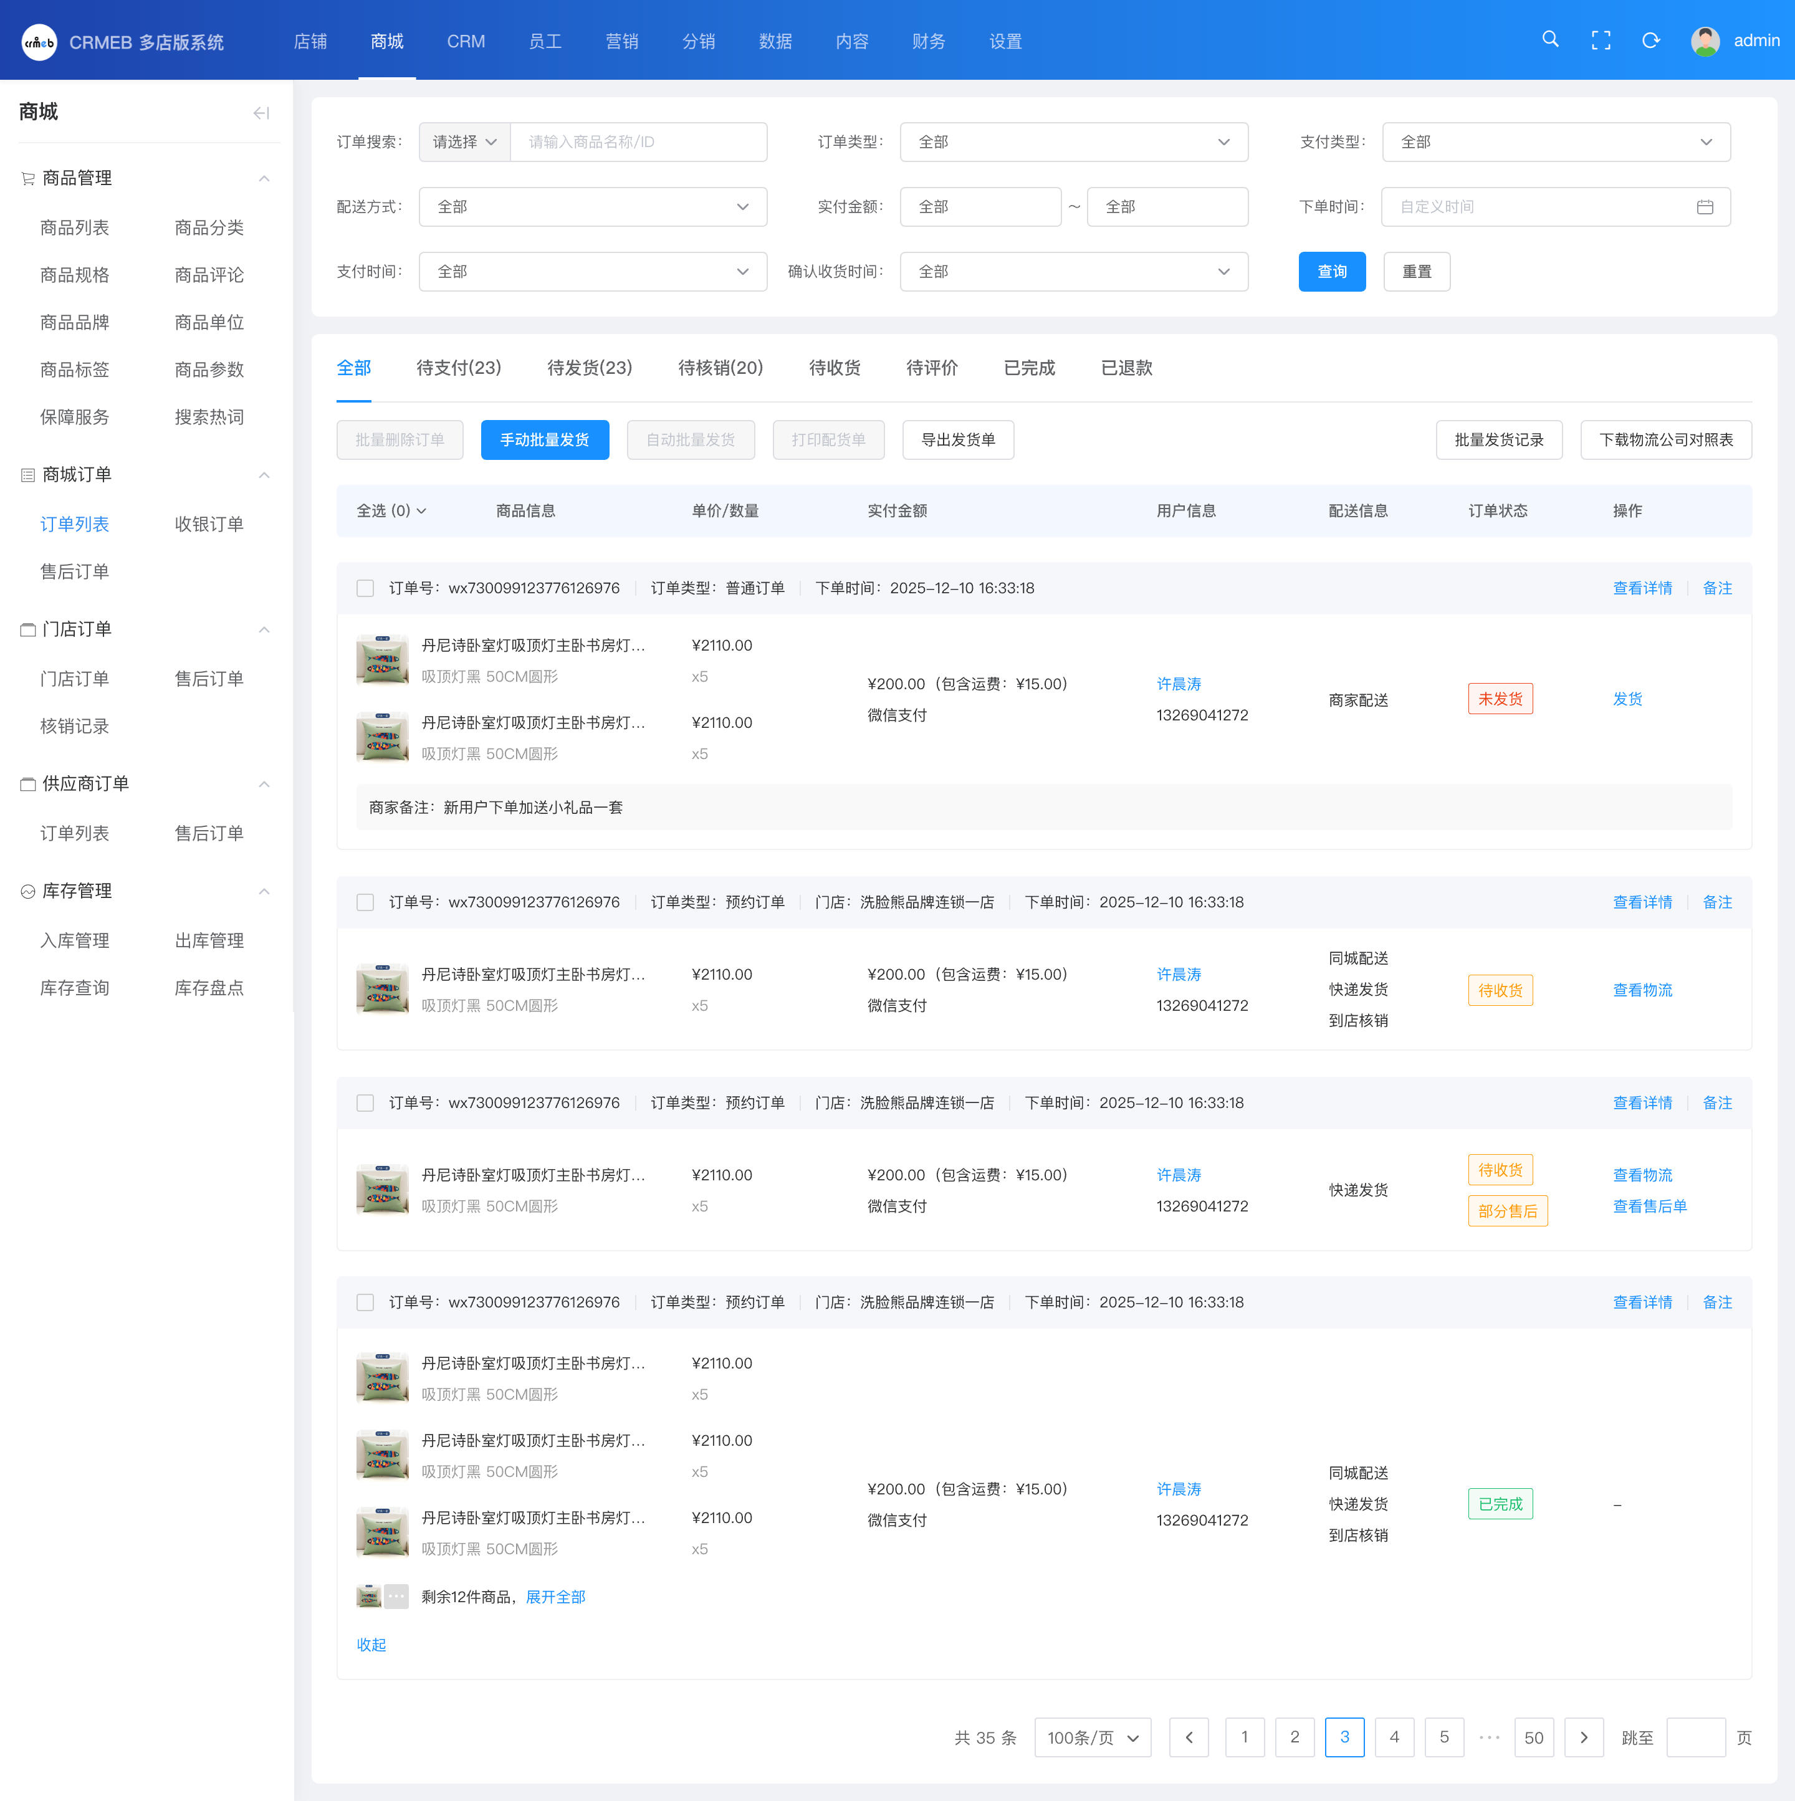Toggle fullscreen mode icon
This screenshot has width=1795, height=1801.
pos(1600,40)
